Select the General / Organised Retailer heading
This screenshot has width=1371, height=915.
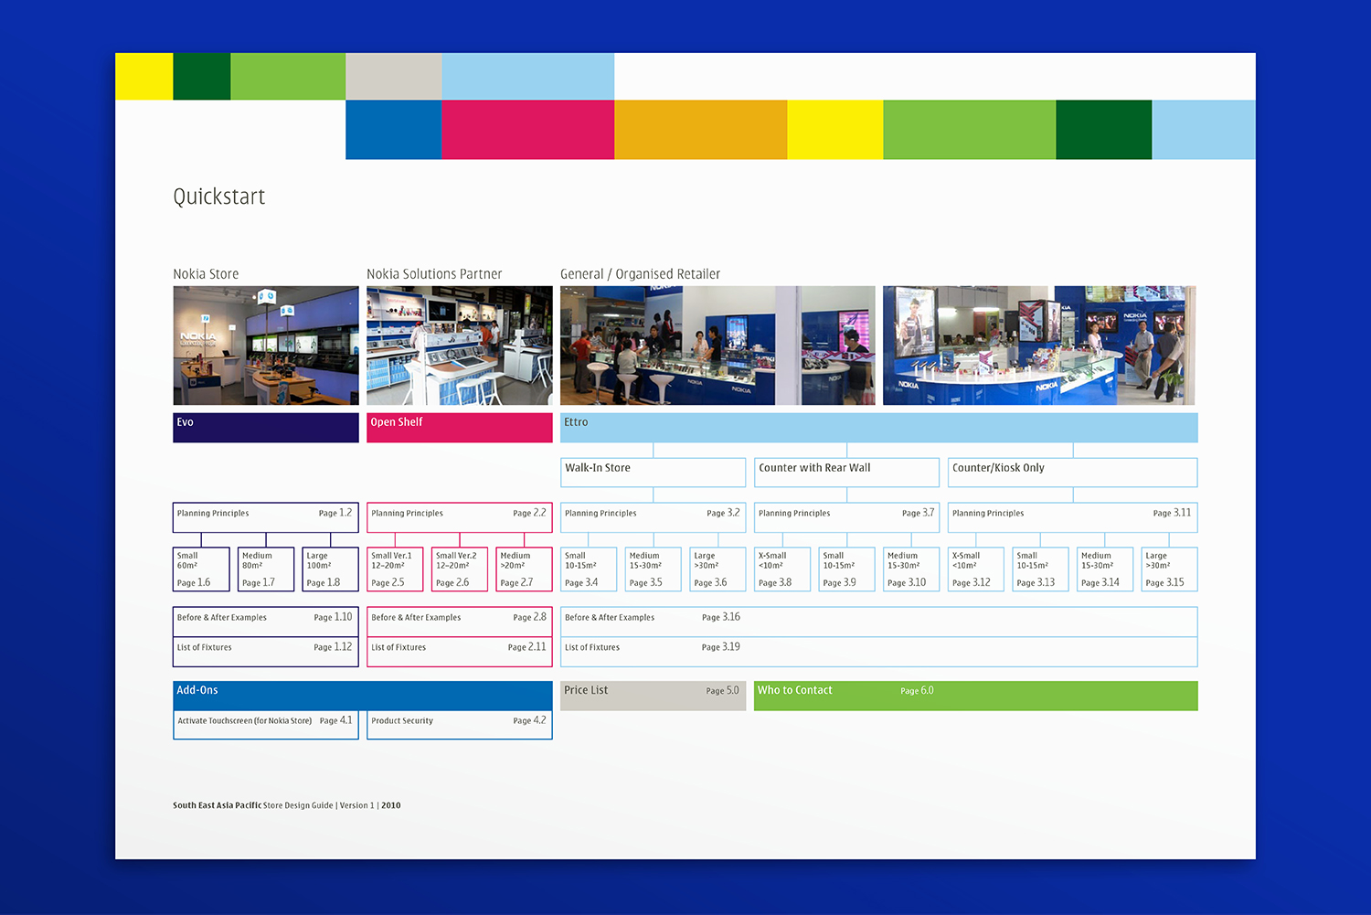640,274
